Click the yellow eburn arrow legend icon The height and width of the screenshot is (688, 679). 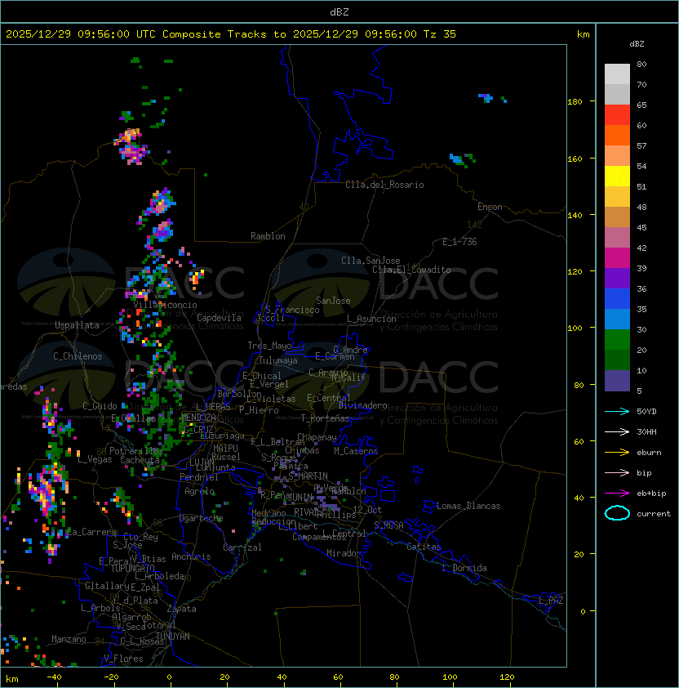(x=617, y=453)
